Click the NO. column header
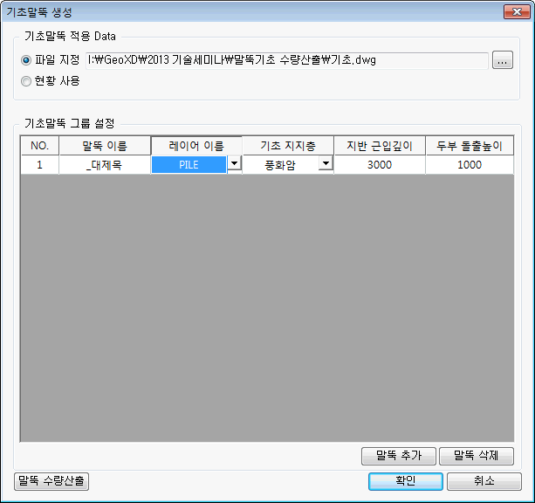Viewport: 535px width, 503px height. click(x=40, y=146)
